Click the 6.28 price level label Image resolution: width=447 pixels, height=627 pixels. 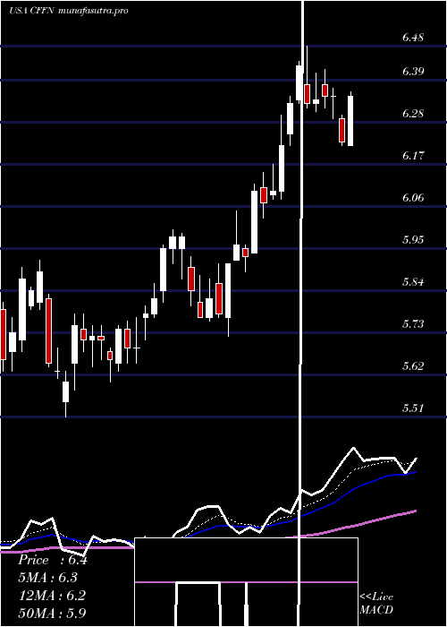point(413,114)
